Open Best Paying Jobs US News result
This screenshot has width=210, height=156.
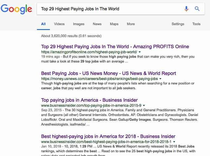[109, 73]
